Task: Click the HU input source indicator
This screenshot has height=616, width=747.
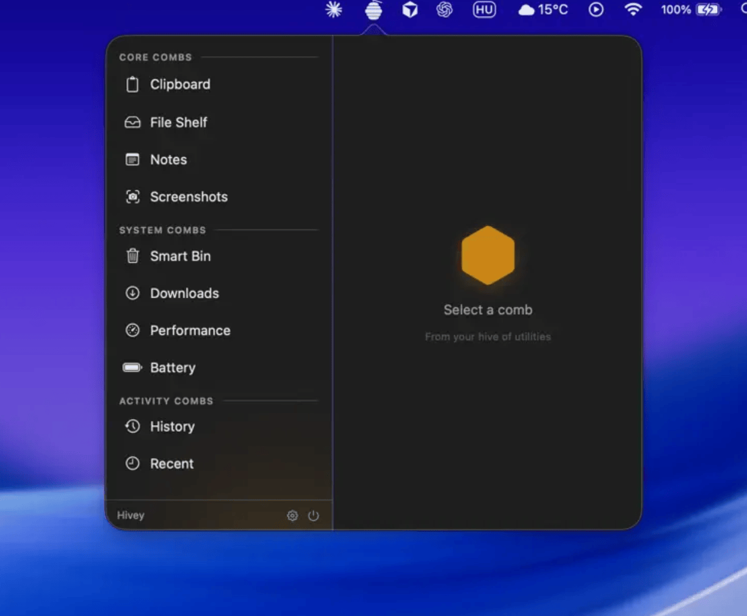Action: tap(485, 9)
